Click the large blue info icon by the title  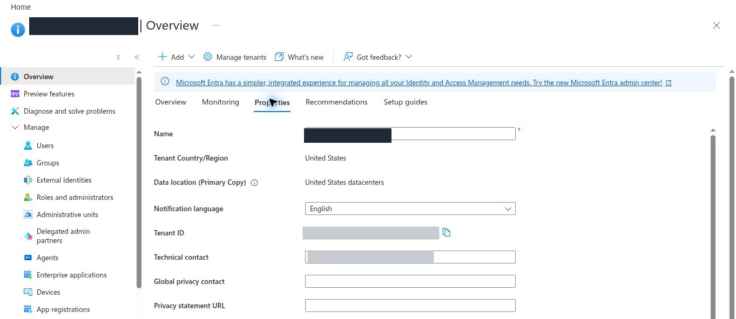[18, 30]
